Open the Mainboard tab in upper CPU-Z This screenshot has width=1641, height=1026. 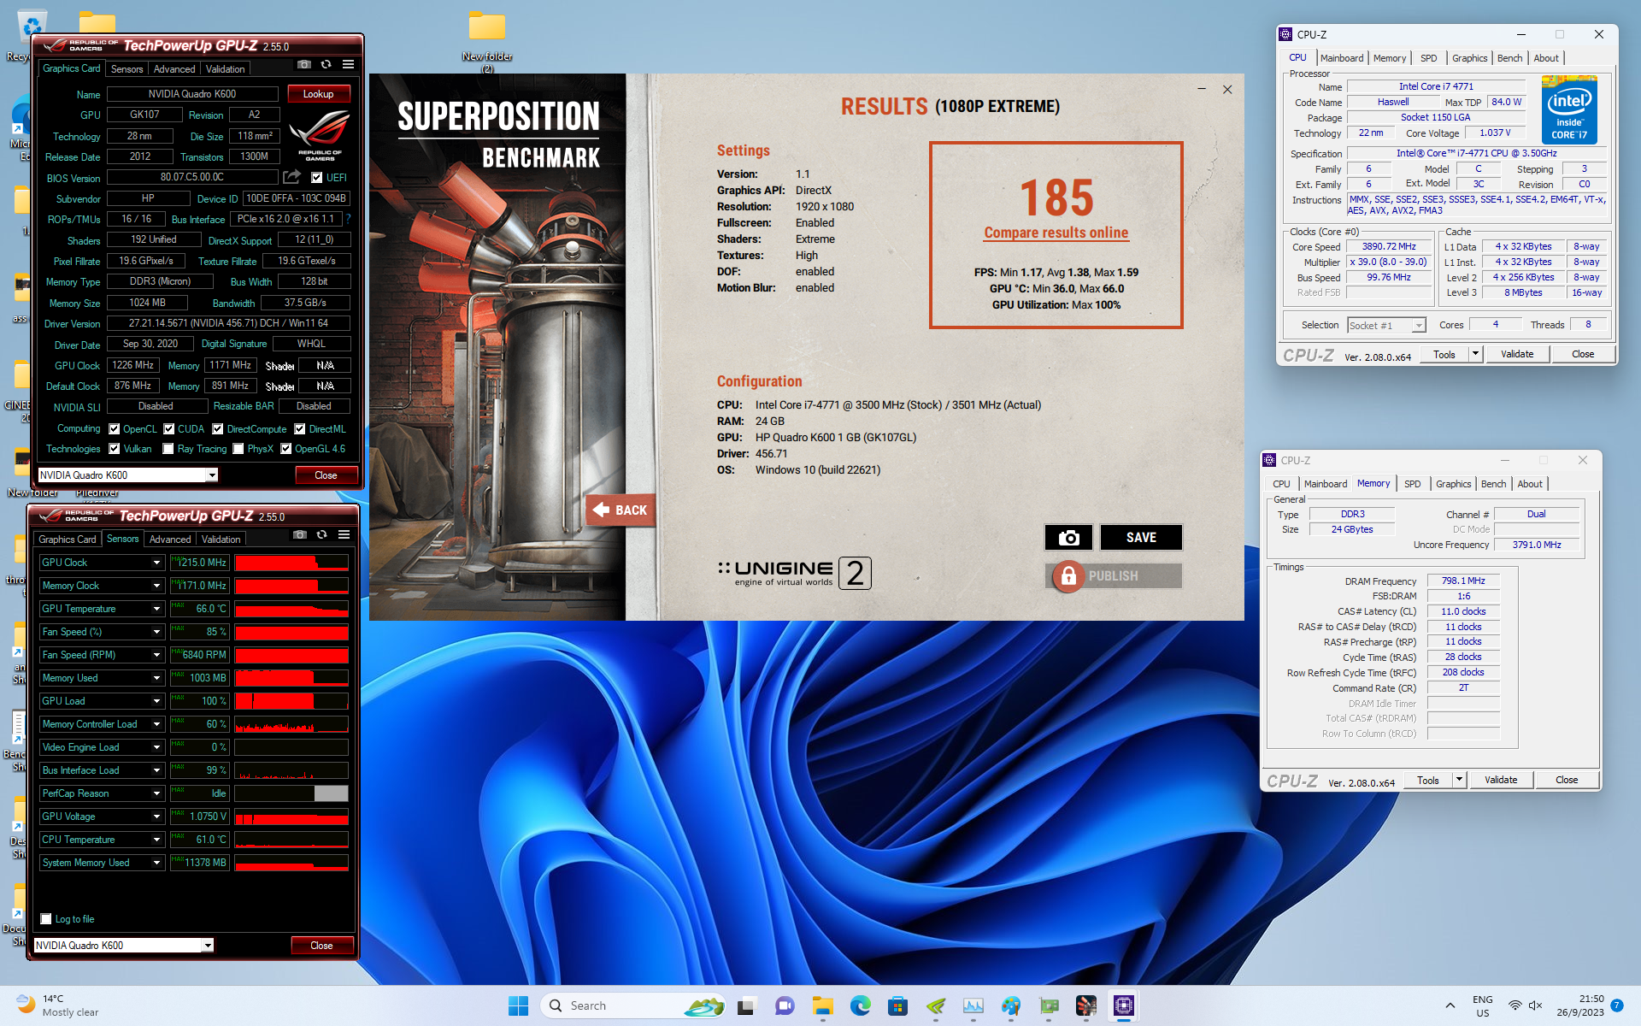click(x=1342, y=58)
